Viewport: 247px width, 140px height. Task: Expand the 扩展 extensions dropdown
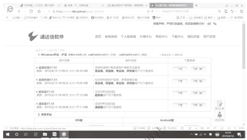(187, 18)
